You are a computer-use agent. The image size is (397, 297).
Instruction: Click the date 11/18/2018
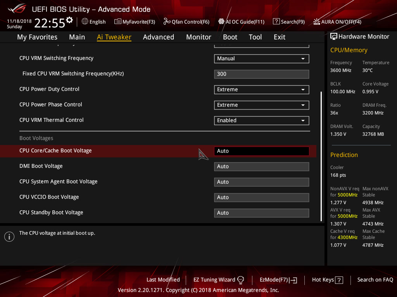[19, 21]
